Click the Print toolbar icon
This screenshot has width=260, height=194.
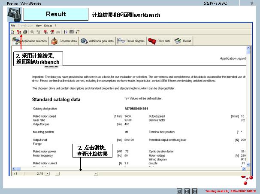tap(25, 32)
